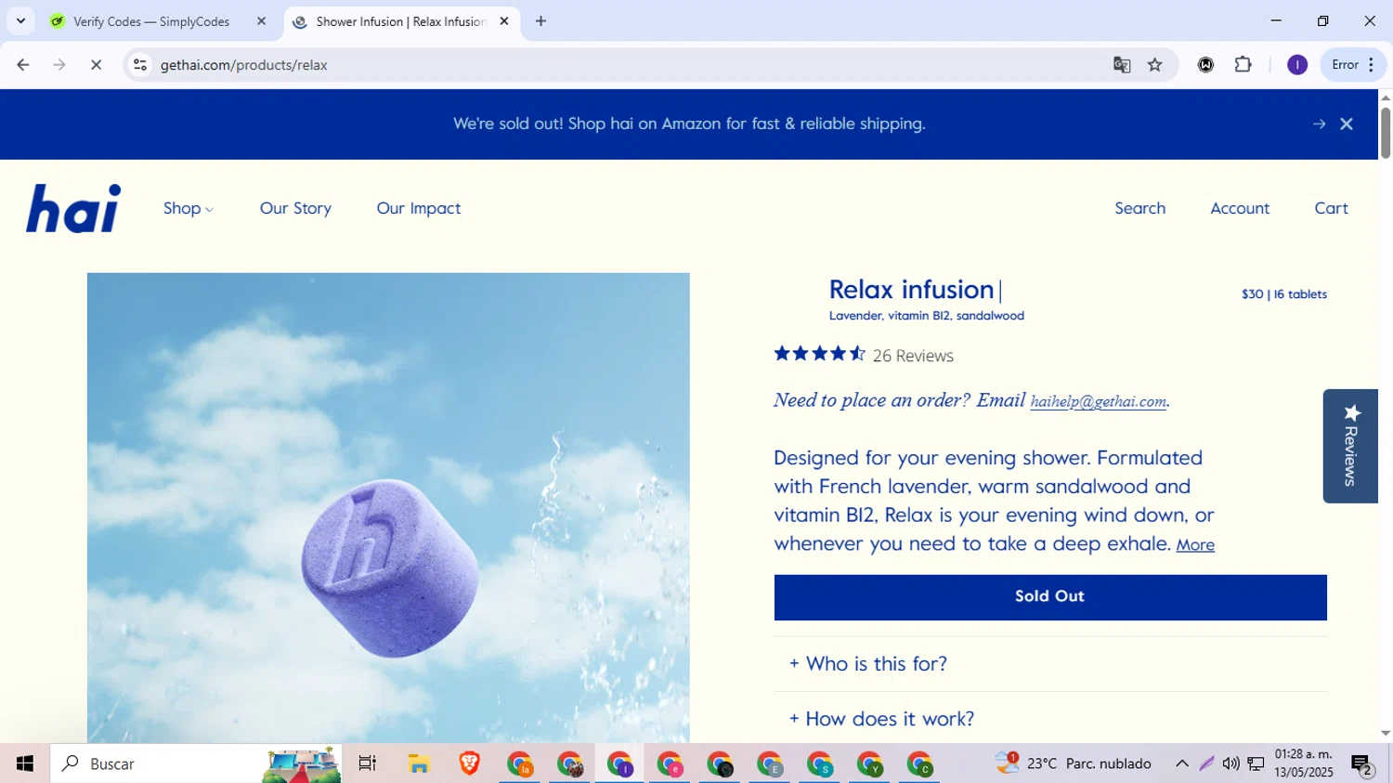Open the volume speaker icon
The image size is (1393, 783).
1230,763
